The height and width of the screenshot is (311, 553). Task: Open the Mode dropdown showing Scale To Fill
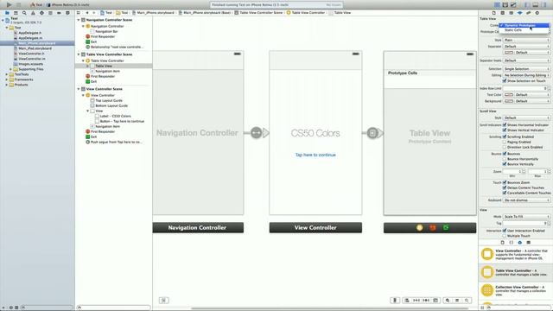pos(526,217)
